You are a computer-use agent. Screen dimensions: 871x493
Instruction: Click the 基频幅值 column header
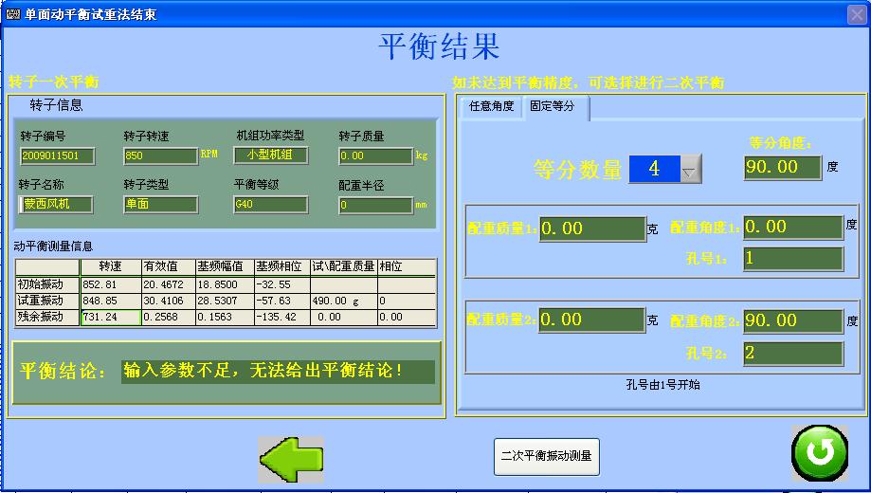[225, 266]
